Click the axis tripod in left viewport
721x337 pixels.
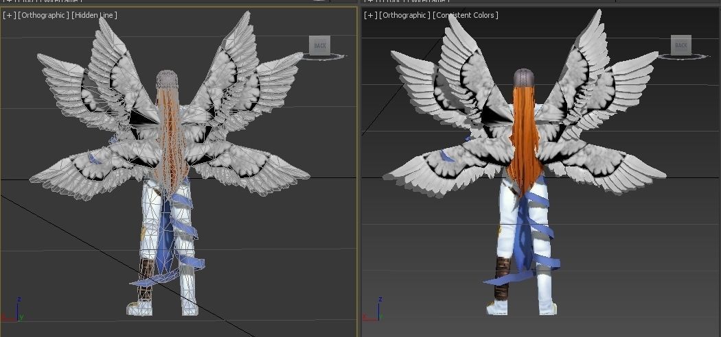(x=13, y=310)
